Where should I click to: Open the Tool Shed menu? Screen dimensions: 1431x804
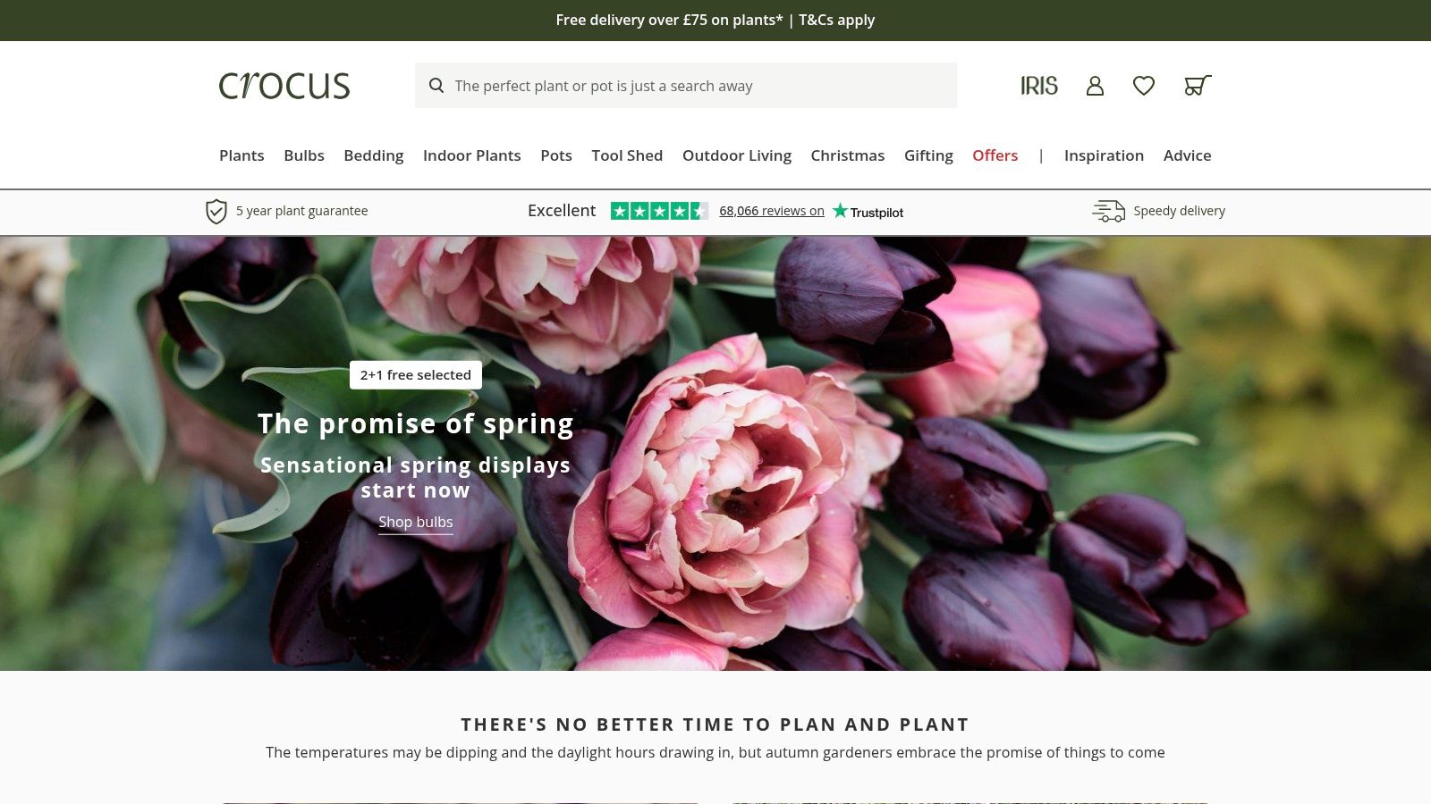tap(627, 155)
